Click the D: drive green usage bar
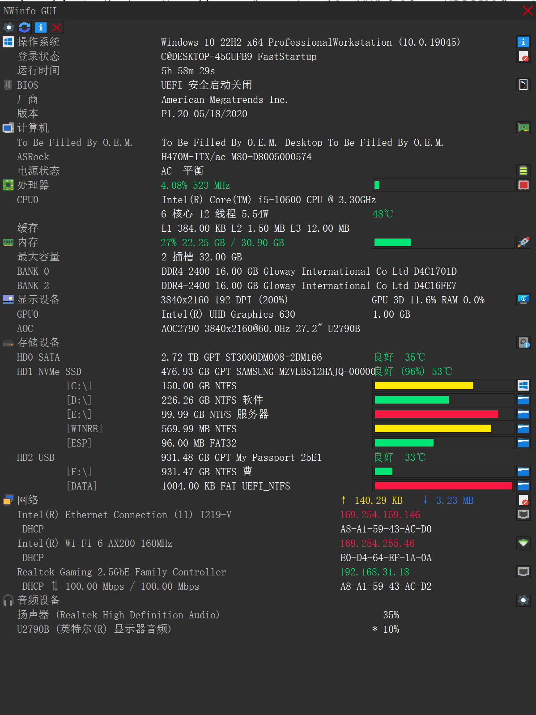536x715 pixels. [443, 400]
